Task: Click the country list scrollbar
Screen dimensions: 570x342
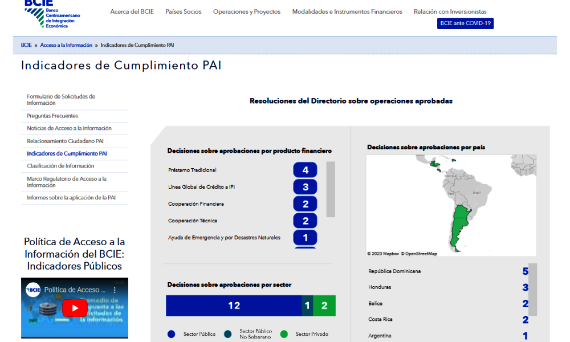Action: tap(532, 290)
